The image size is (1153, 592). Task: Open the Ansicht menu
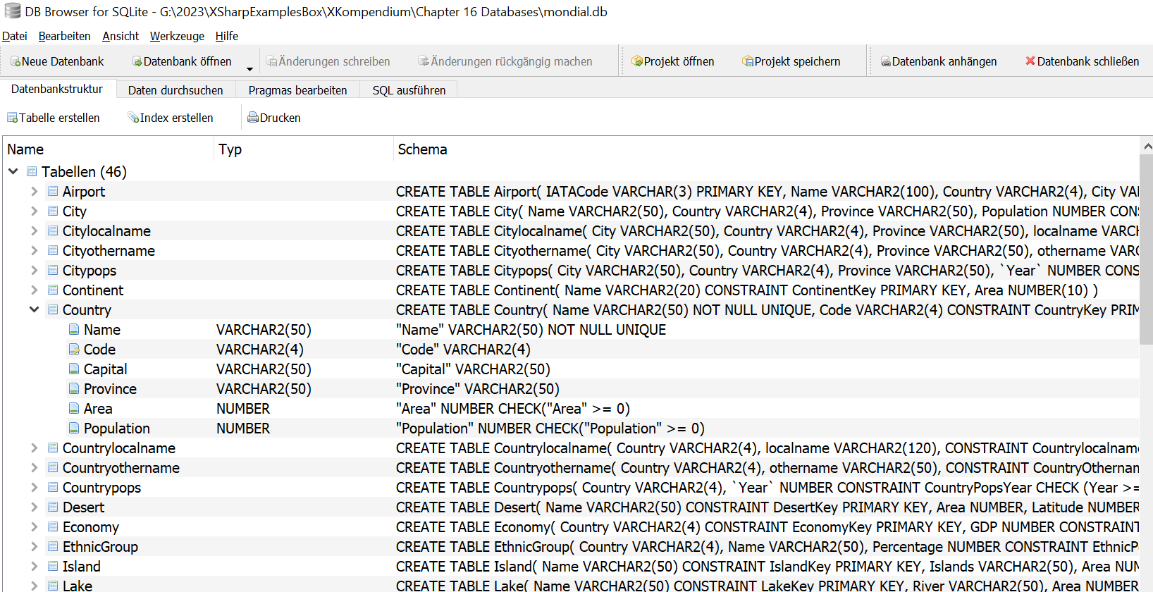coord(121,36)
